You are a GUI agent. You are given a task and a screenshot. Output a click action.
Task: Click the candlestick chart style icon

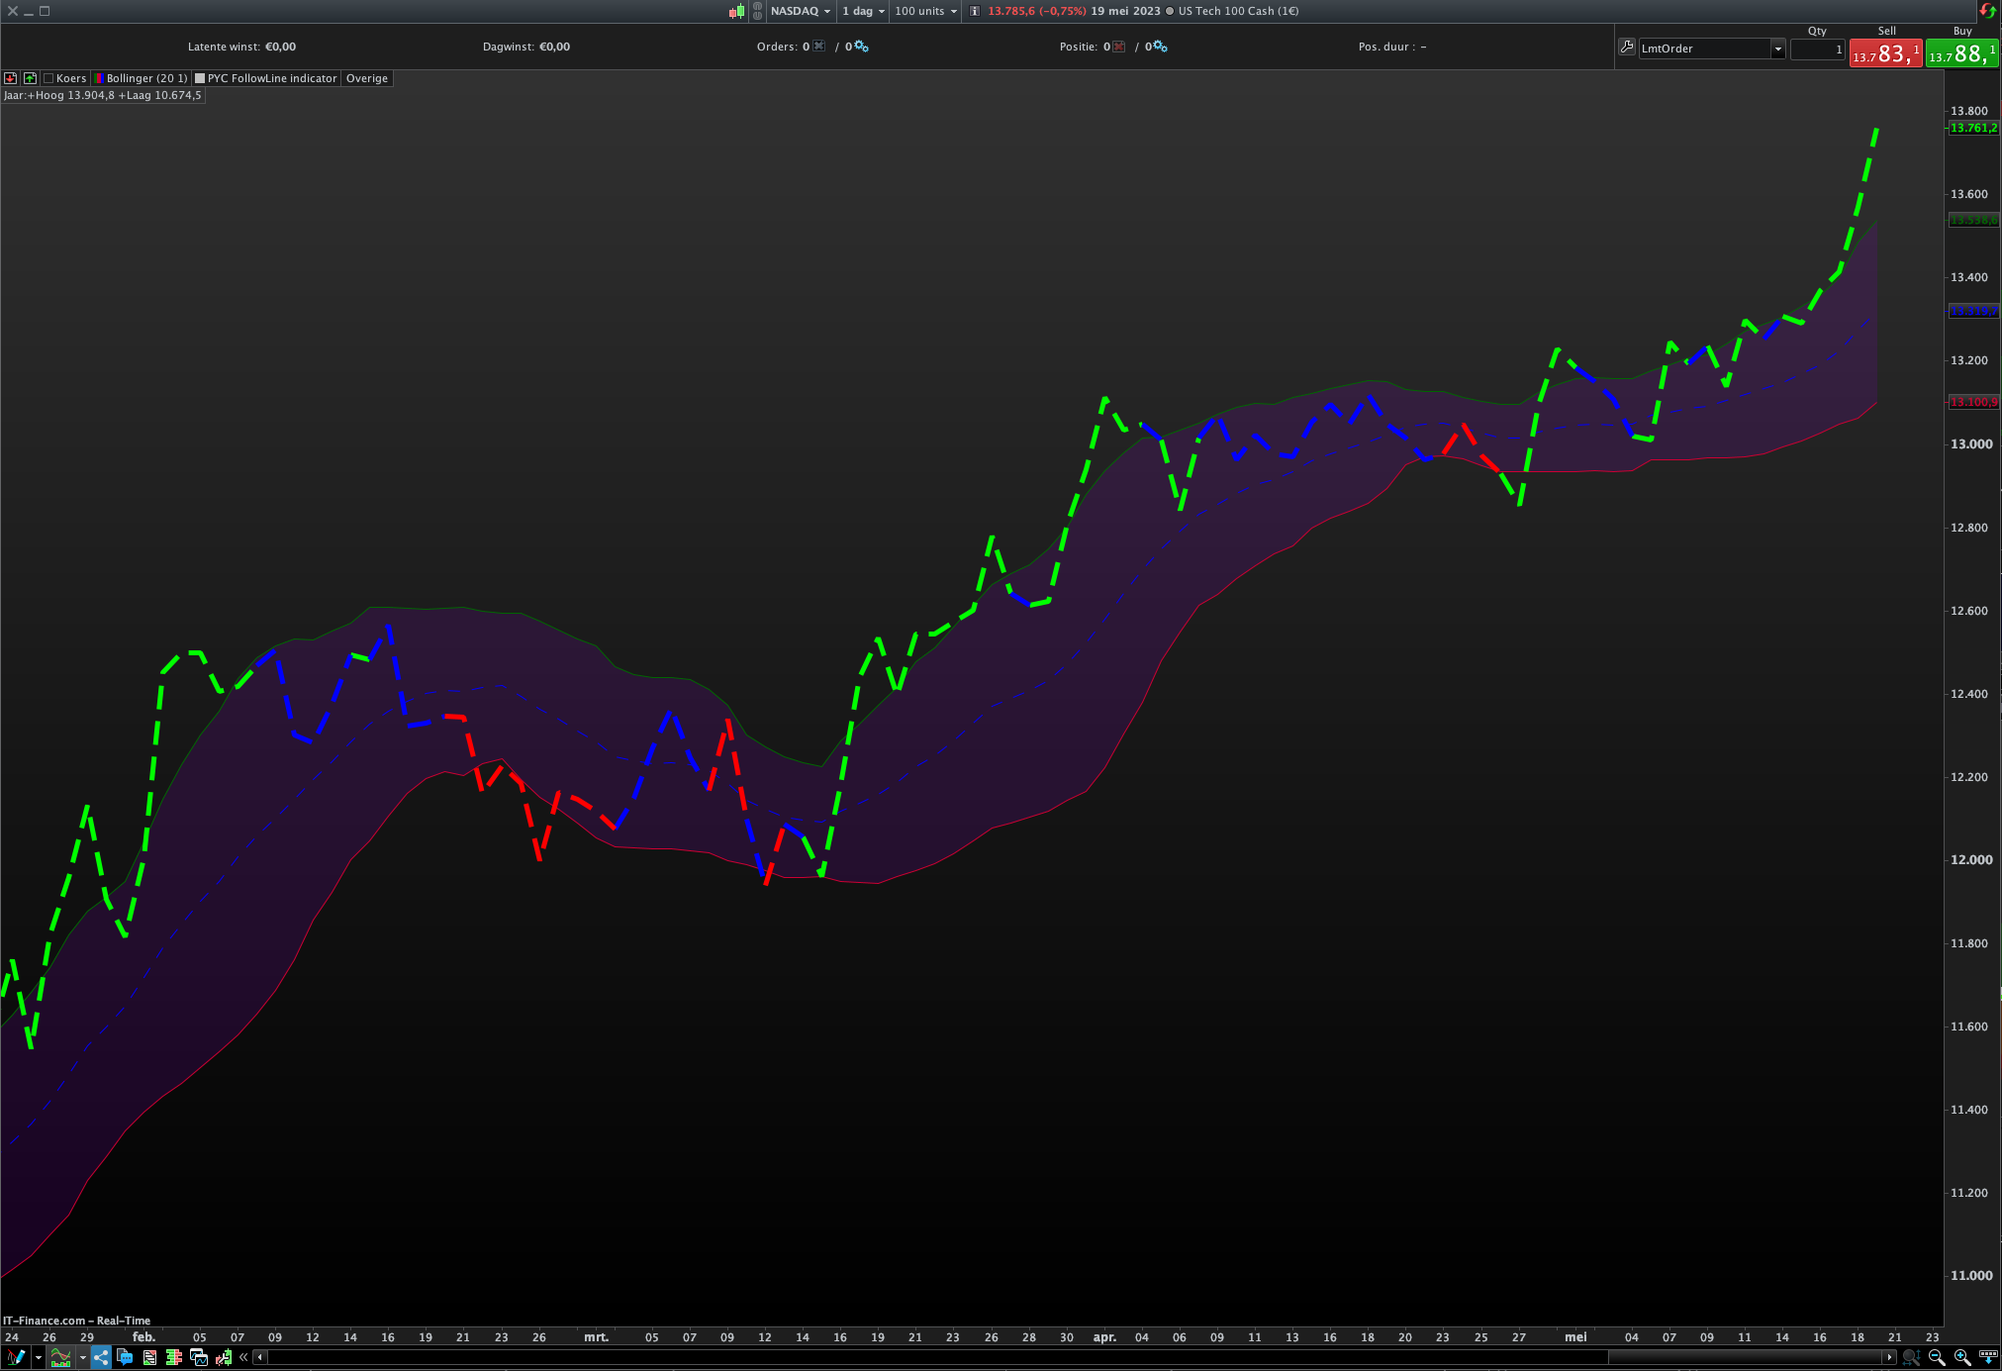(x=736, y=11)
